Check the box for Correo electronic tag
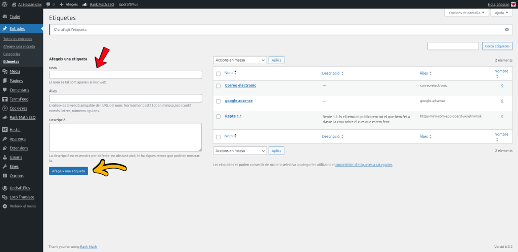Viewport: 518px width, 252px height. (x=219, y=86)
